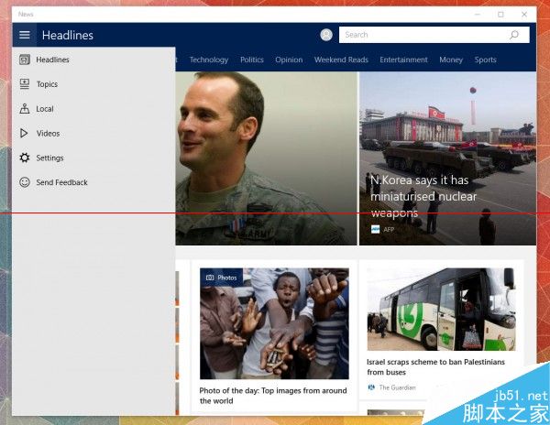The height and width of the screenshot is (425, 550).
Task: Click the crowd holding bullets photo thumbnail
Action: point(274,323)
